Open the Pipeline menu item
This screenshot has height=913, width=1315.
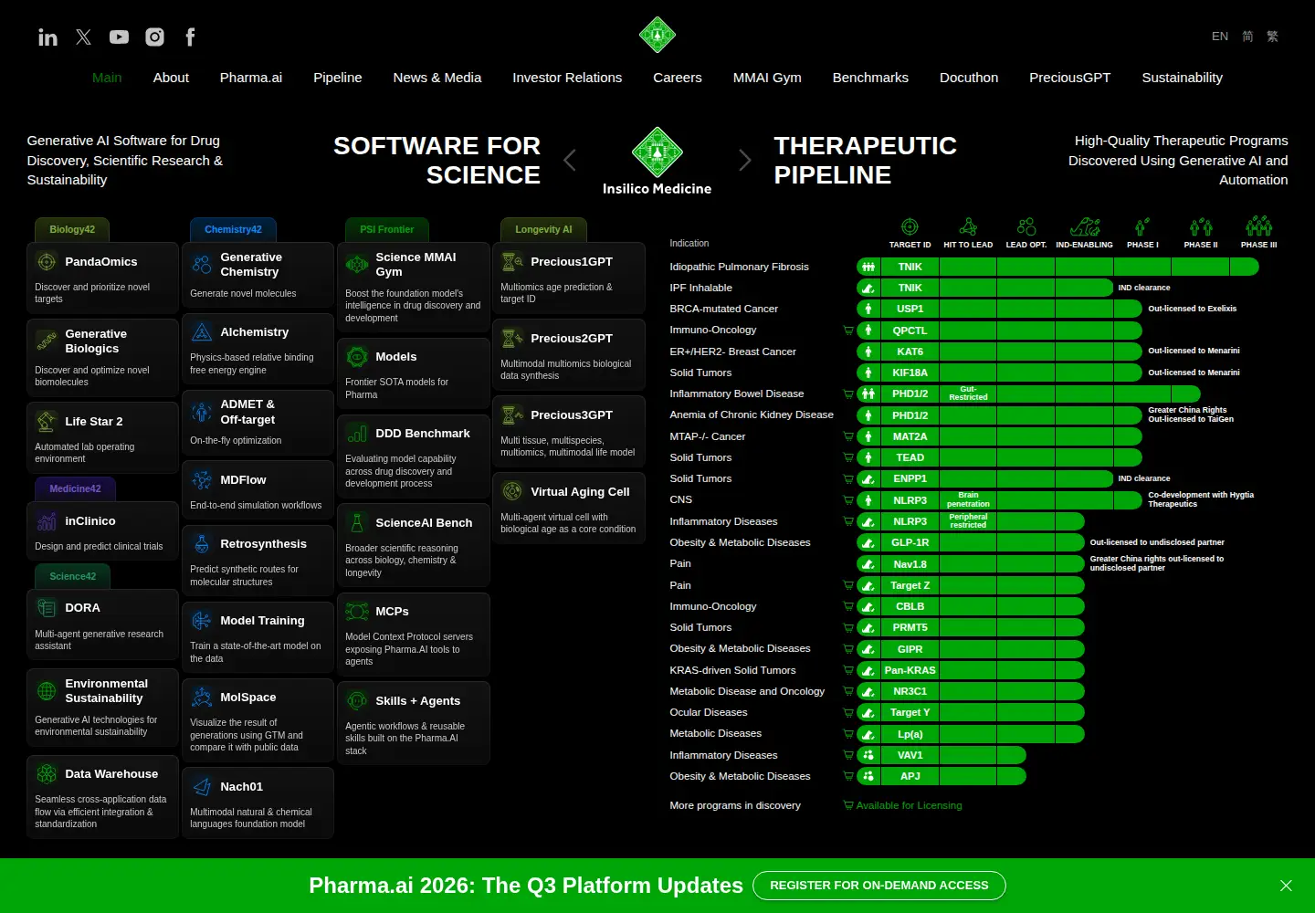click(x=338, y=78)
